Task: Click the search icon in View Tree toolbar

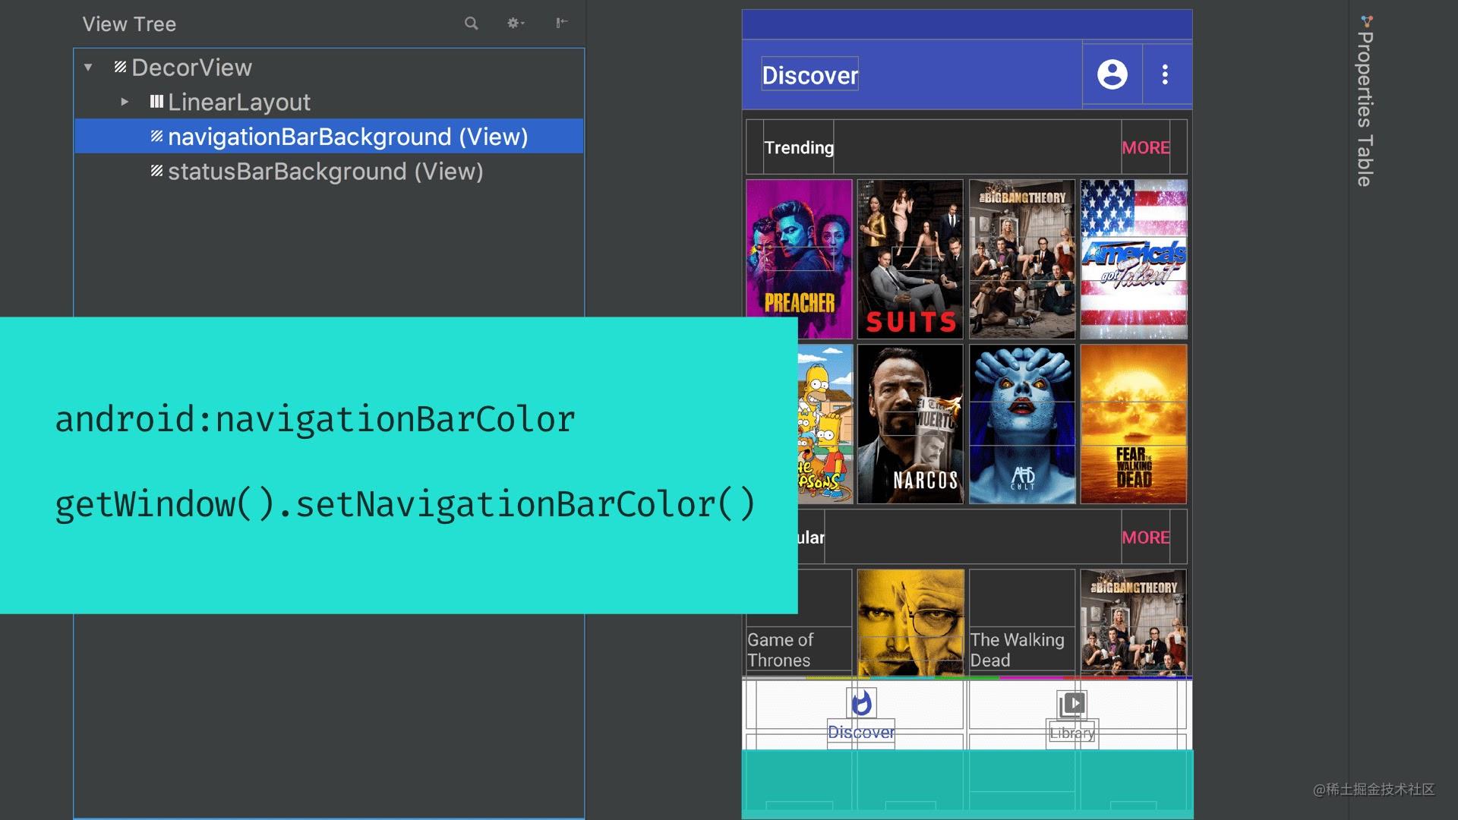Action: point(471,24)
